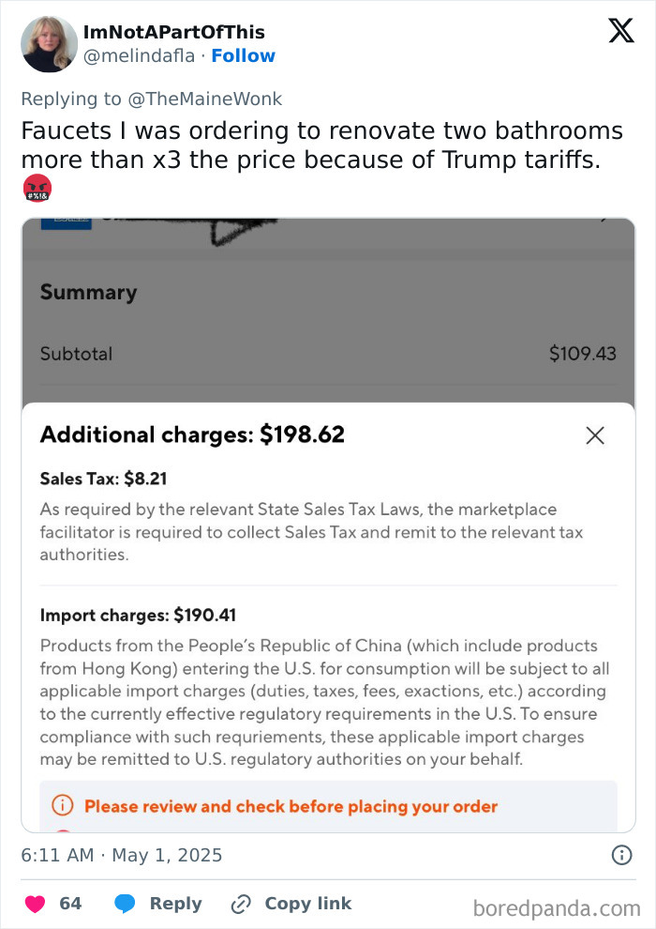Click the Subtotal $109.43 row

click(328, 354)
